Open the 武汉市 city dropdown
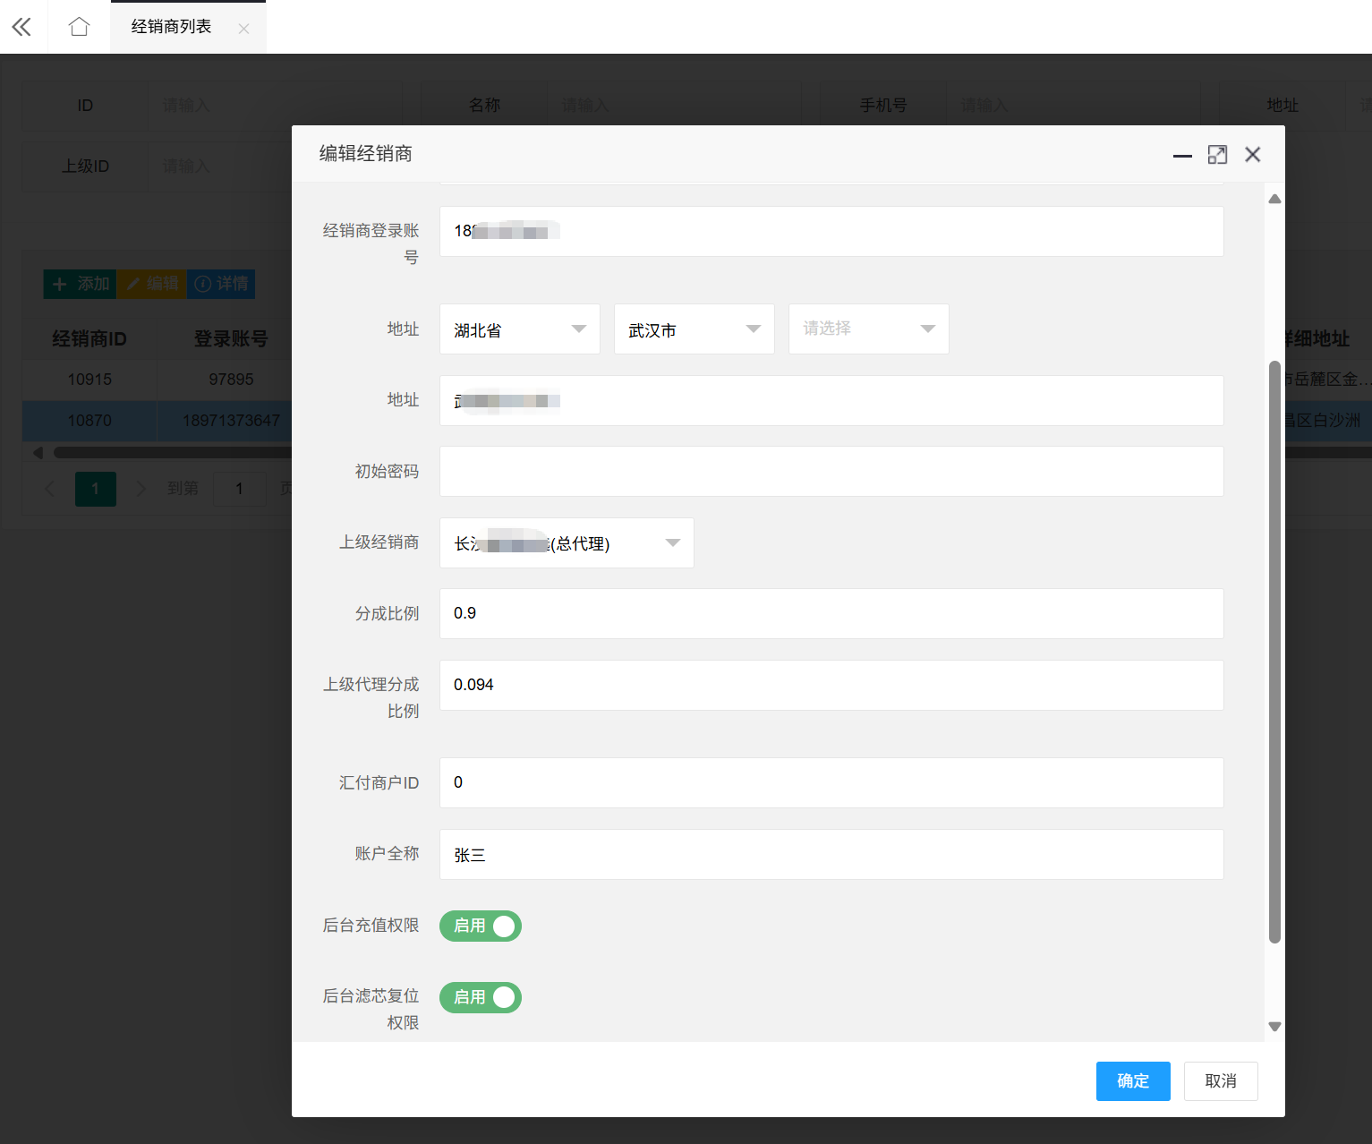Image resolution: width=1372 pixels, height=1144 pixels. 695,329
